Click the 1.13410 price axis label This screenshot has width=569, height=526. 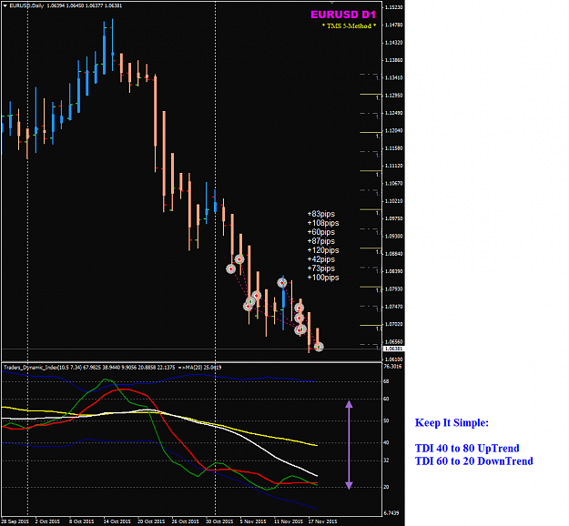[x=393, y=77]
